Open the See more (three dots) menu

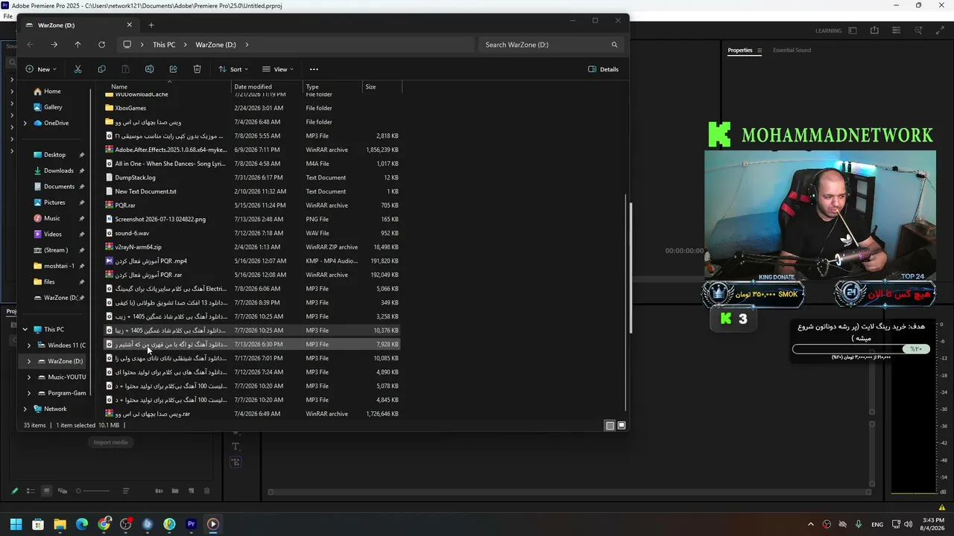pos(314,69)
